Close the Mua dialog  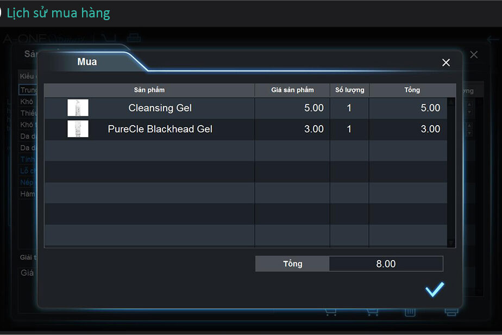pyautogui.click(x=446, y=63)
